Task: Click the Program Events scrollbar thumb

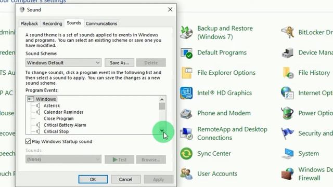Action: tap(162, 106)
